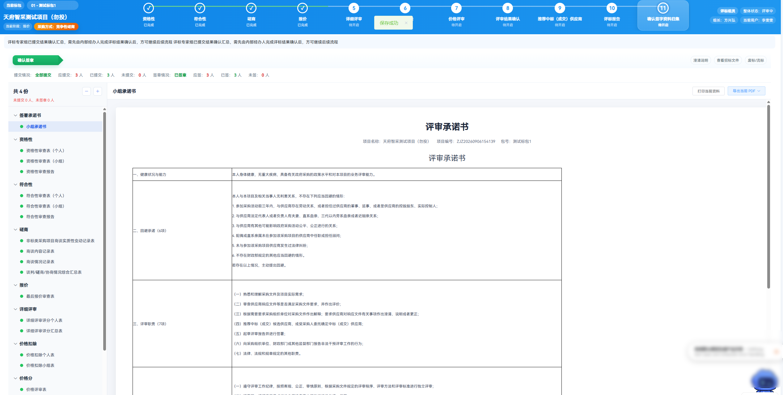Collapse the 符合性 tree group
This screenshot has width=783, height=395.
click(15, 184)
